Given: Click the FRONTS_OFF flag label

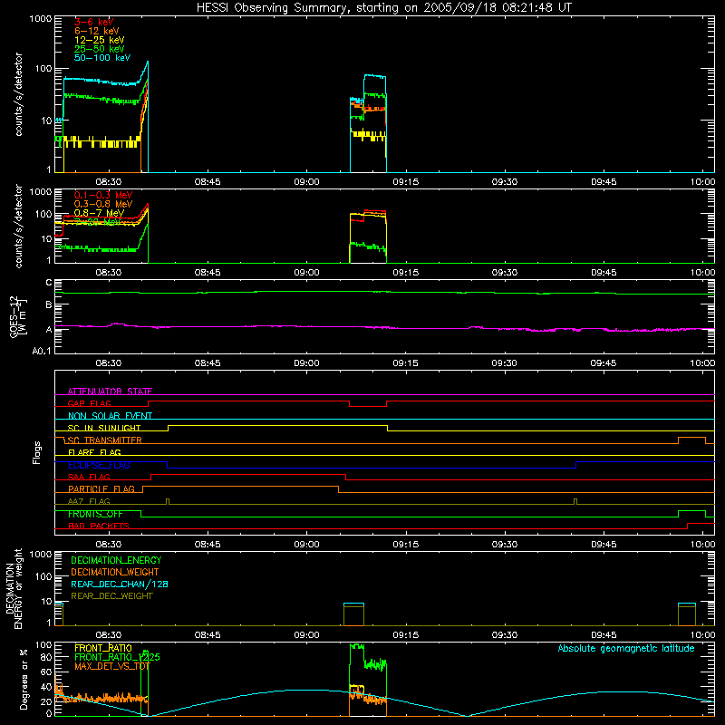Looking at the screenshot, I should (x=95, y=514).
